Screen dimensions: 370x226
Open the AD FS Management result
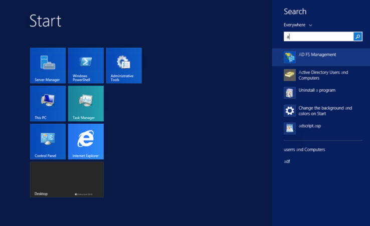click(x=321, y=57)
